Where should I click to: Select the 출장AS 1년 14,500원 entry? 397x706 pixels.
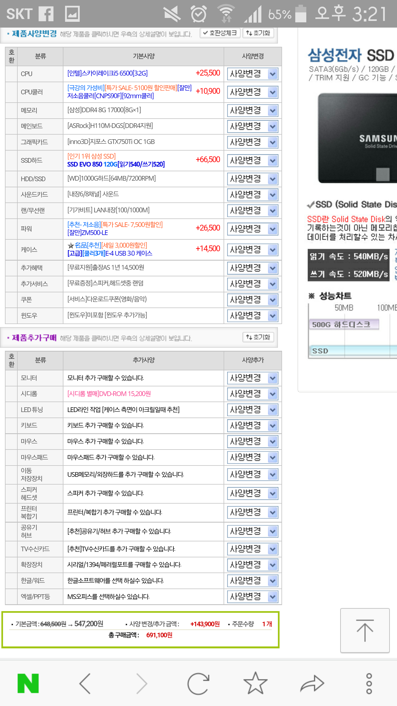(106, 268)
